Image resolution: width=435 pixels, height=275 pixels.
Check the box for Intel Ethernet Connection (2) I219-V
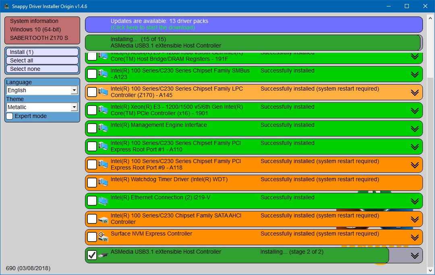point(92,201)
